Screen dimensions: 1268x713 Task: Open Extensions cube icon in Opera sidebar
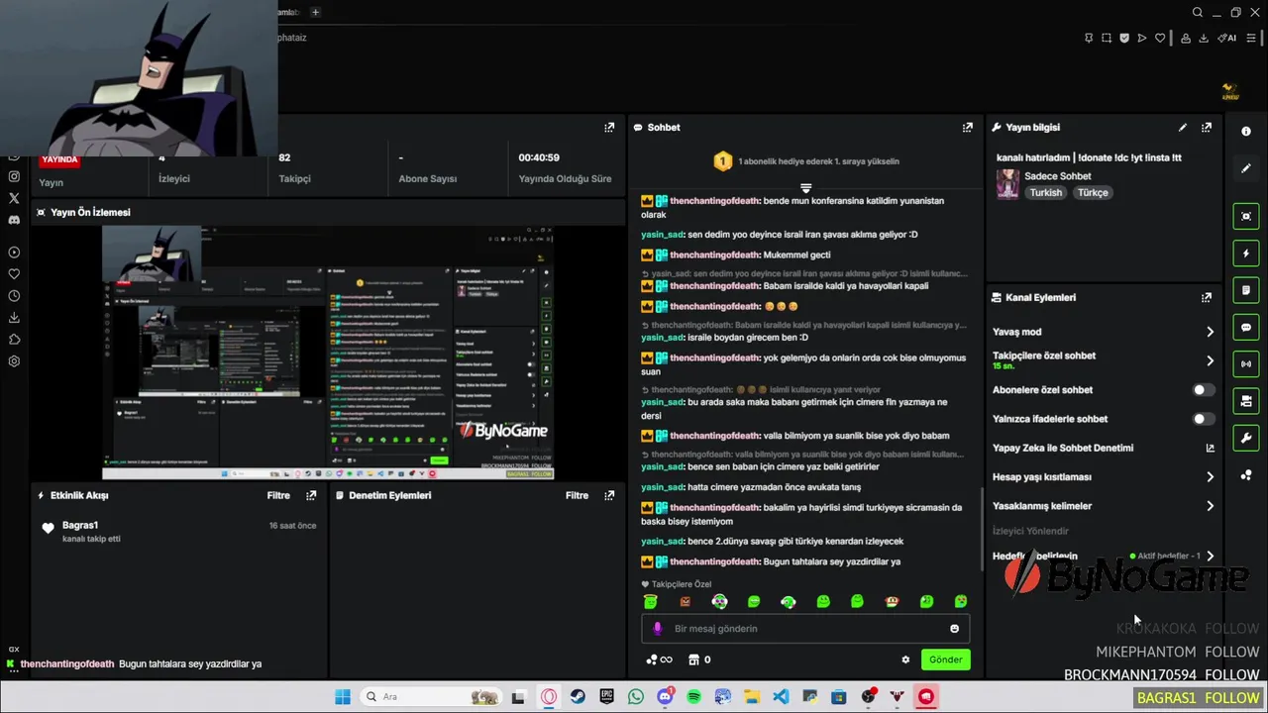coord(14,340)
